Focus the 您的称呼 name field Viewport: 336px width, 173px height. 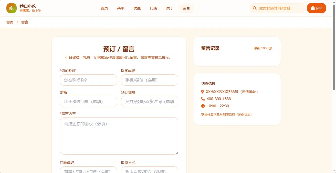[x=88, y=80]
